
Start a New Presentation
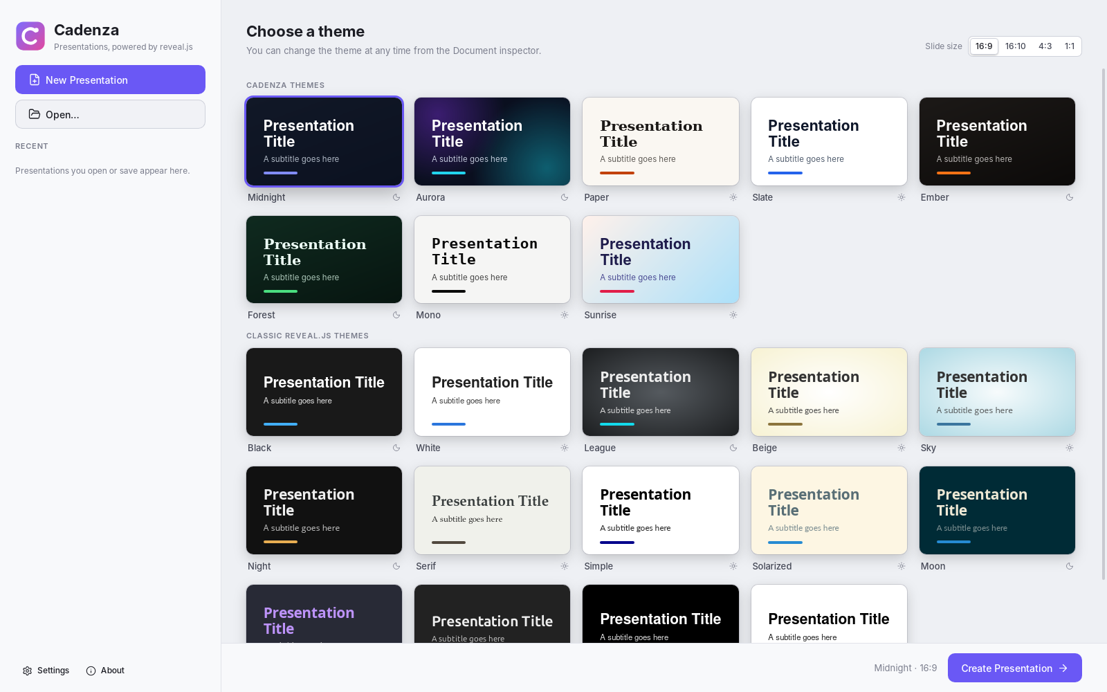pos(110,80)
